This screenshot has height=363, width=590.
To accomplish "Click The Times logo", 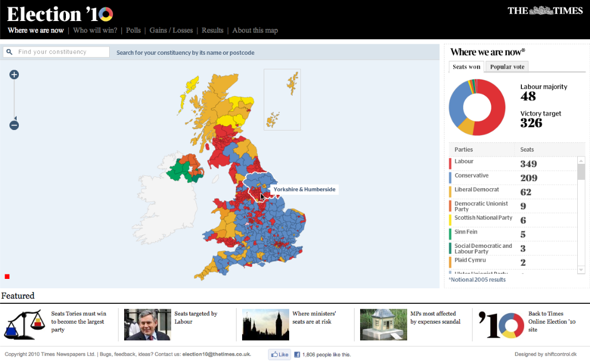I will 545,11.
